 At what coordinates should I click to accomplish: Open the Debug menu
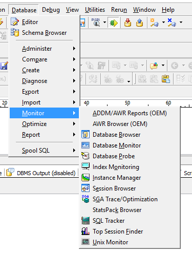tap(51, 10)
